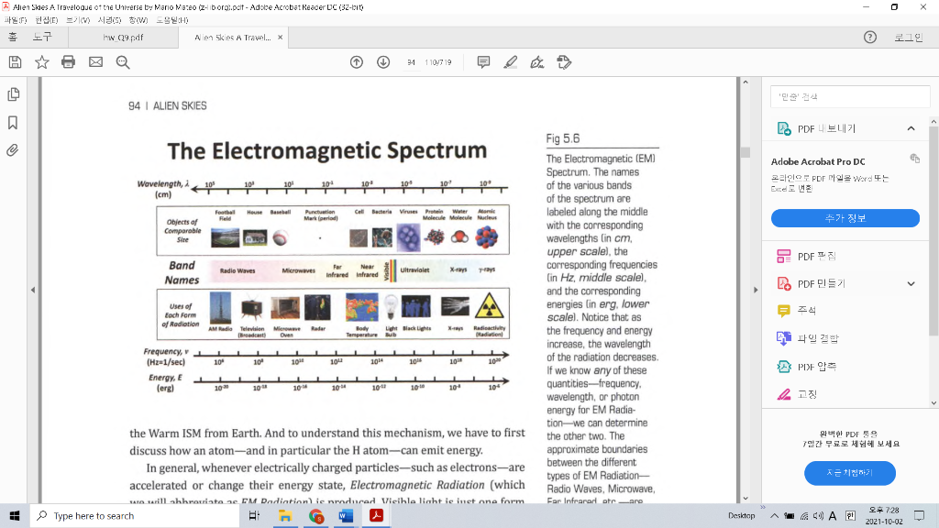The width and height of the screenshot is (939, 528).
Task: Select the zoom out magnifier icon
Action: [122, 62]
